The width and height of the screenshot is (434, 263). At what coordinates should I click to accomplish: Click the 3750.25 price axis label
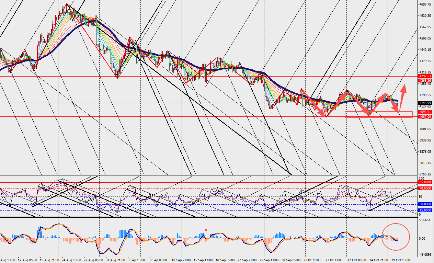click(x=425, y=174)
